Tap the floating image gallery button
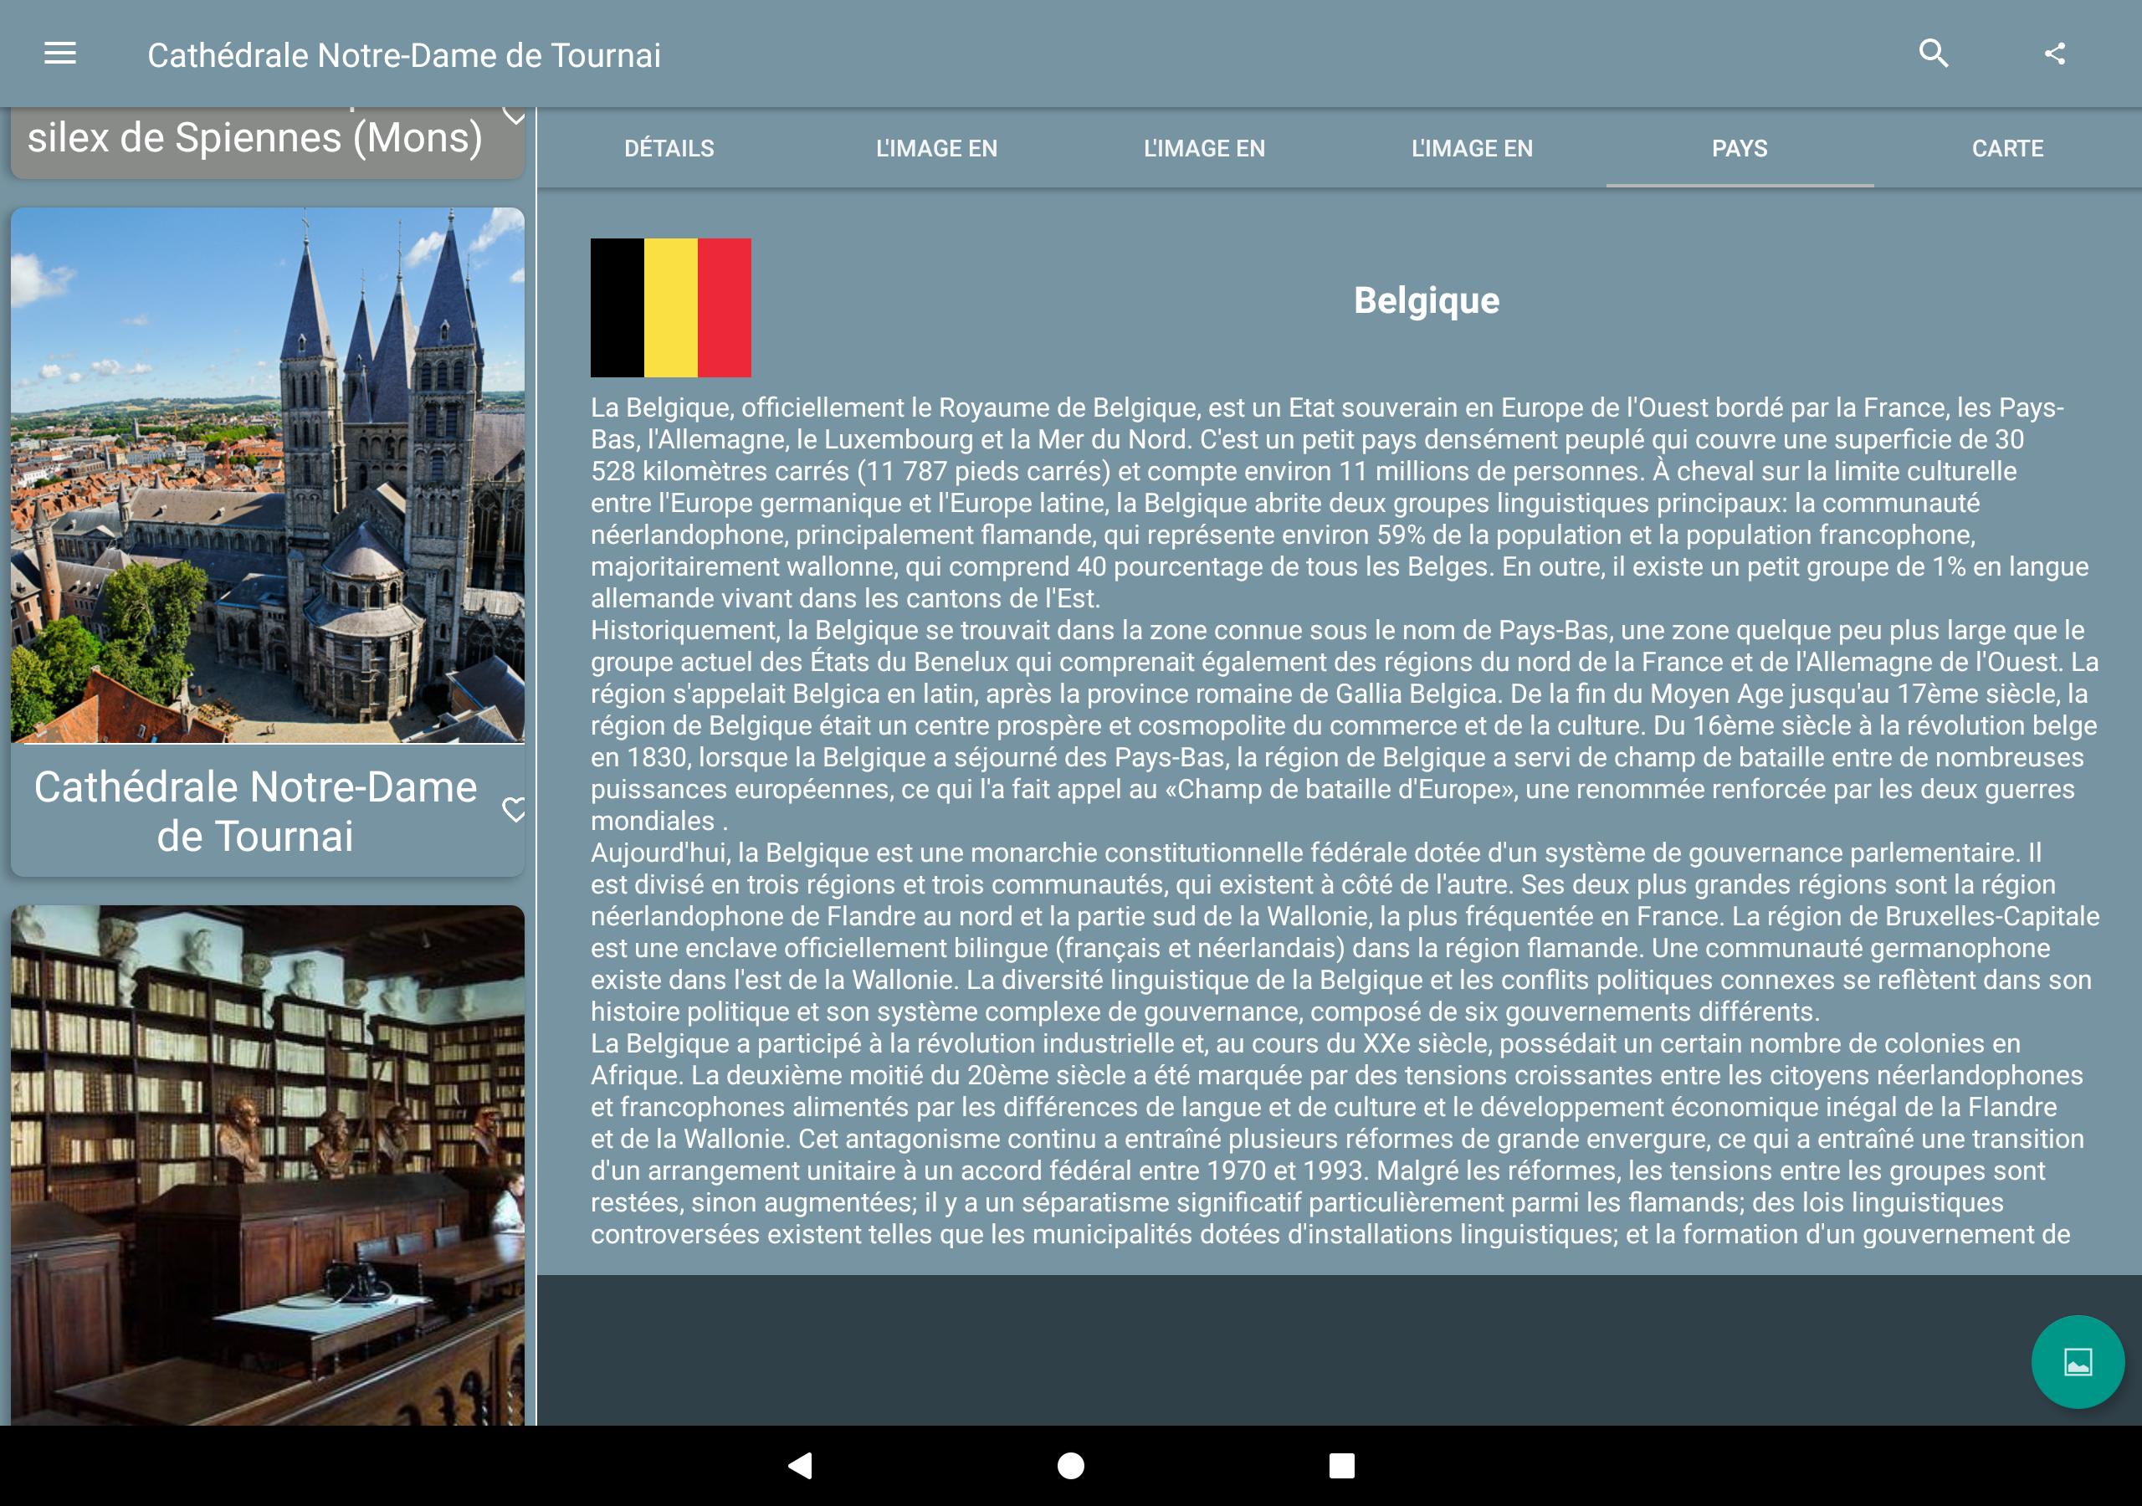This screenshot has height=1506, width=2142. pos(2078,1361)
